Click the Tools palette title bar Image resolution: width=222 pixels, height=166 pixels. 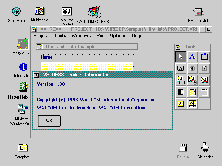click(x=195, y=47)
